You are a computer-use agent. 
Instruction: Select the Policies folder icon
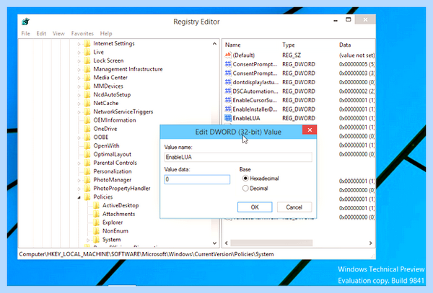[x=87, y=197]
